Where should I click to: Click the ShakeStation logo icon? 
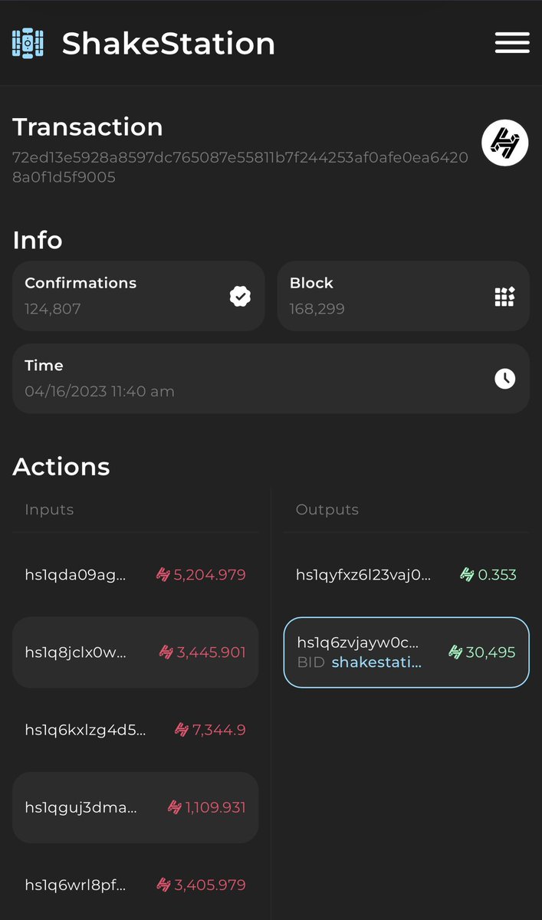point(28,43)
